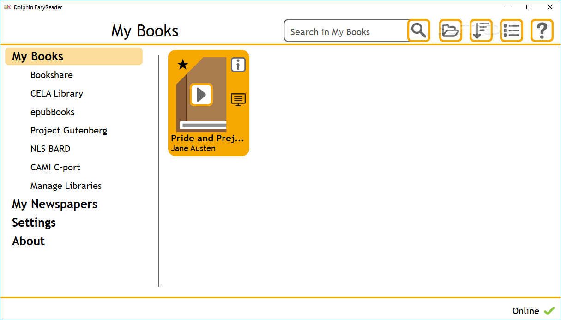Open Manage Libraries
Viewport: 561px width, 320px height.
pyautogui.click(x=66, y=186)
